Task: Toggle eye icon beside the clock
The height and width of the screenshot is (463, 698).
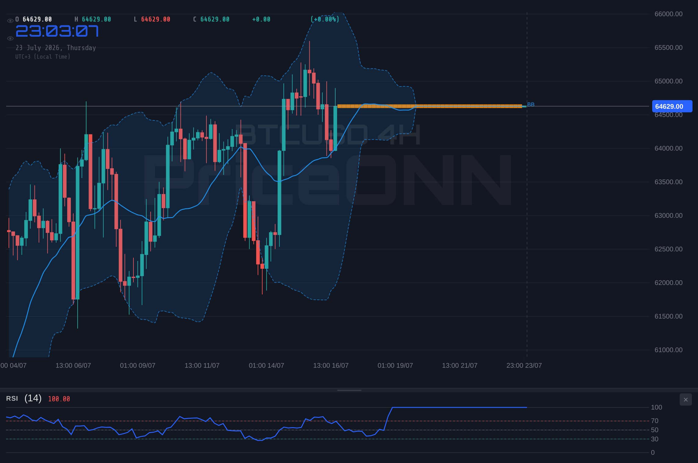Action: (x=10, y=38)
